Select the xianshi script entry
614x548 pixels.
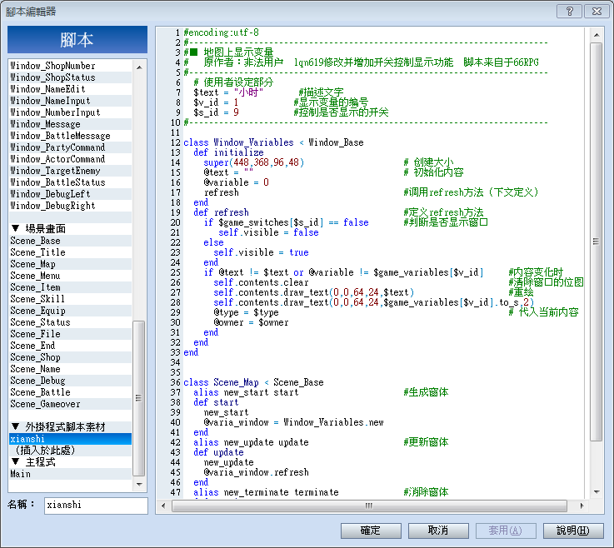click(71, 439)
